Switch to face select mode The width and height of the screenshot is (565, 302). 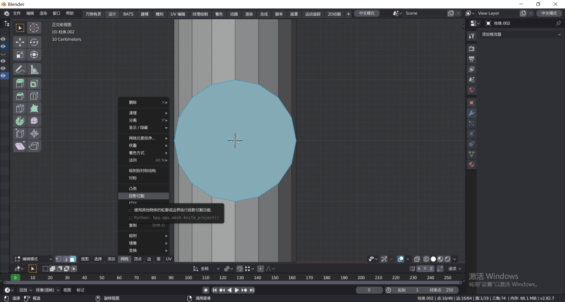[73, 259]
